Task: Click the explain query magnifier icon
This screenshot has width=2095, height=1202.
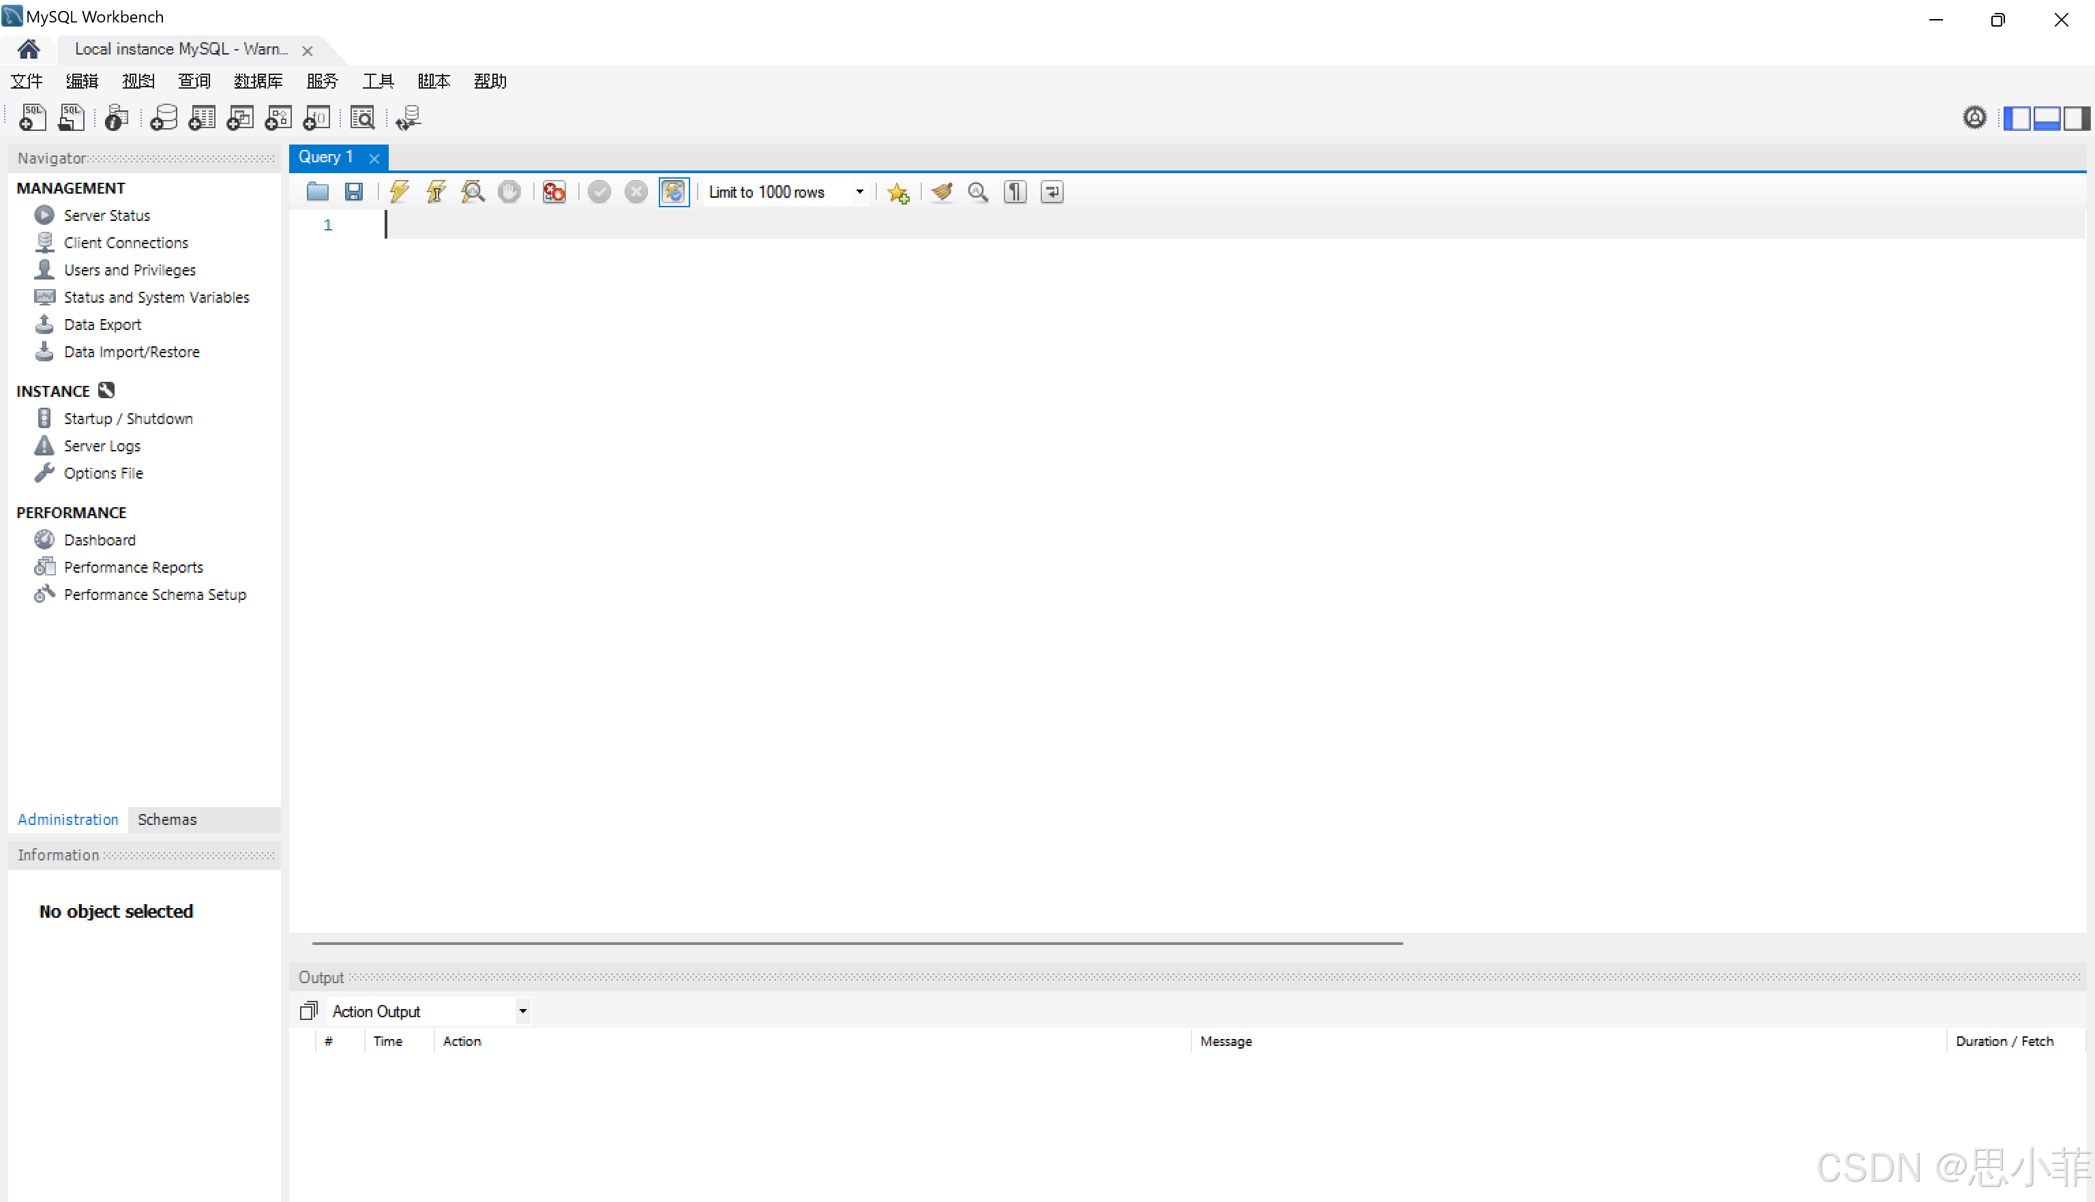Action: click(473, 192)
